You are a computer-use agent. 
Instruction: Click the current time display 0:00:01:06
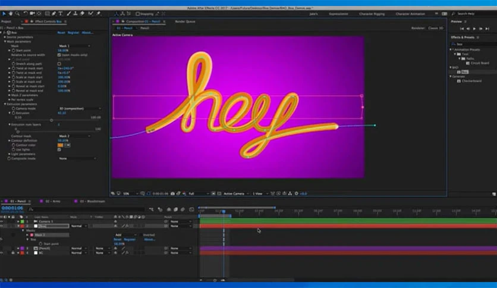point(12,208)
